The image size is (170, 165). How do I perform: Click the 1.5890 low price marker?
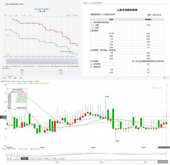(x=117, y=141)
